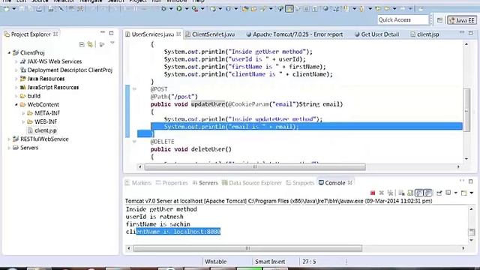Open the Properties view tab

[x=172, y=183]
